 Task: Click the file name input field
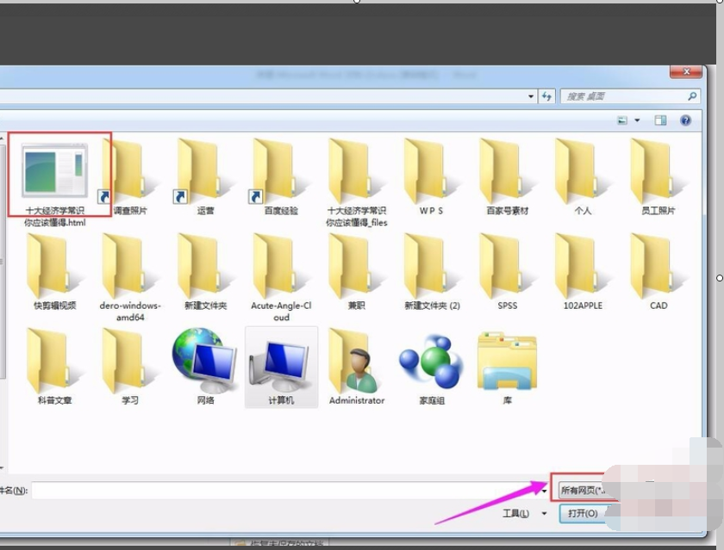tap(285, 491)
